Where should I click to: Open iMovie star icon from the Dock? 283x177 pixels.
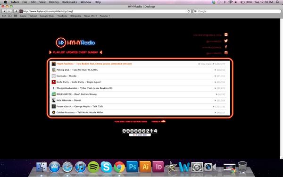[171, 167]
